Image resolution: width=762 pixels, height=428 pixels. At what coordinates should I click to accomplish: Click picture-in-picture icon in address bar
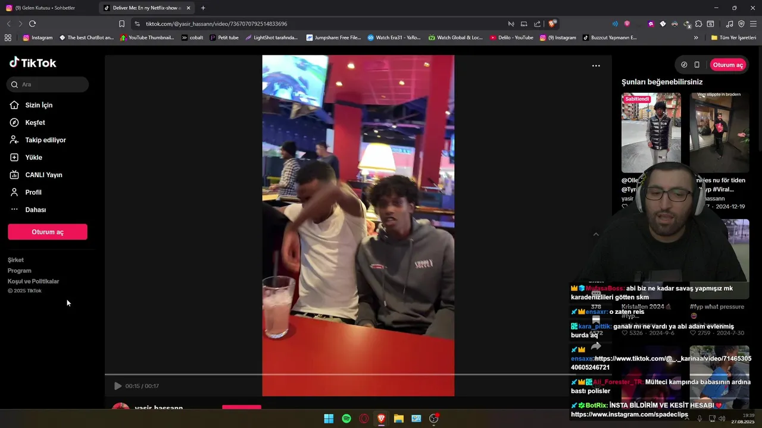pos(524,24)
